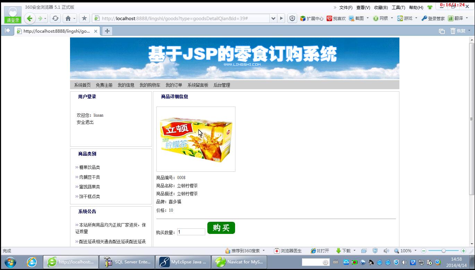475x270 pixels.
Task: Toggle the browser mute speaker icon
Action: [386, 251]
